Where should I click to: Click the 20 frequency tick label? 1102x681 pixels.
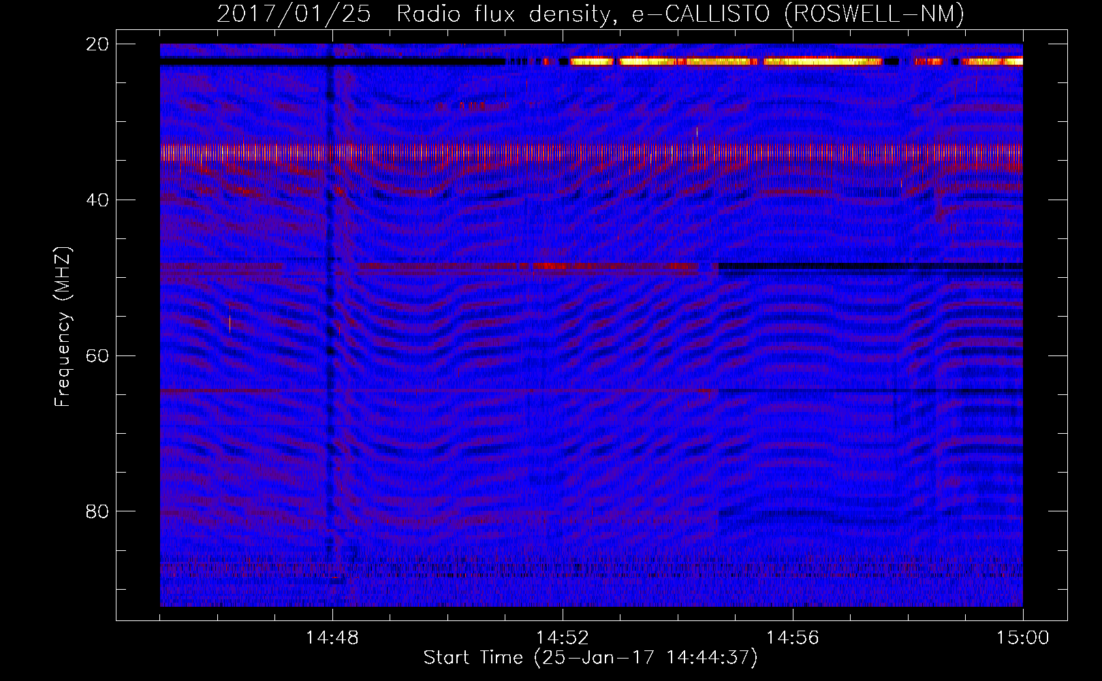(x=97, y=44)
